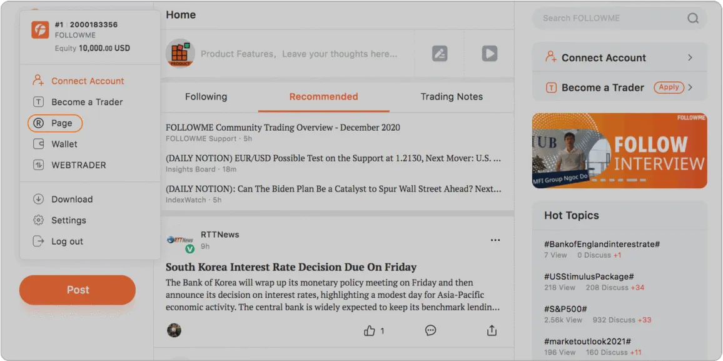Viewport: 723px width, 361px height.
Task: Choose Connect Account from the account menu
Action: pos(88,81)
